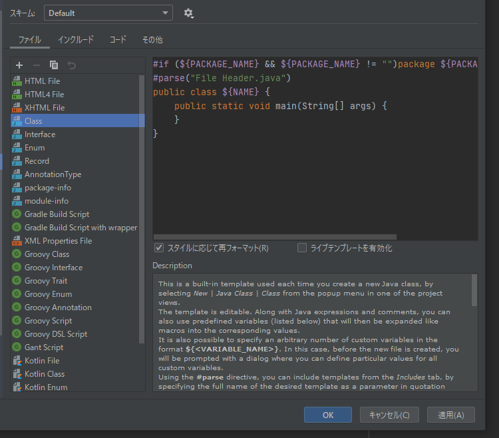This screenshot has width=499, height=438.
Task: Click the XML Properties File icon
Action: [17, 241]
